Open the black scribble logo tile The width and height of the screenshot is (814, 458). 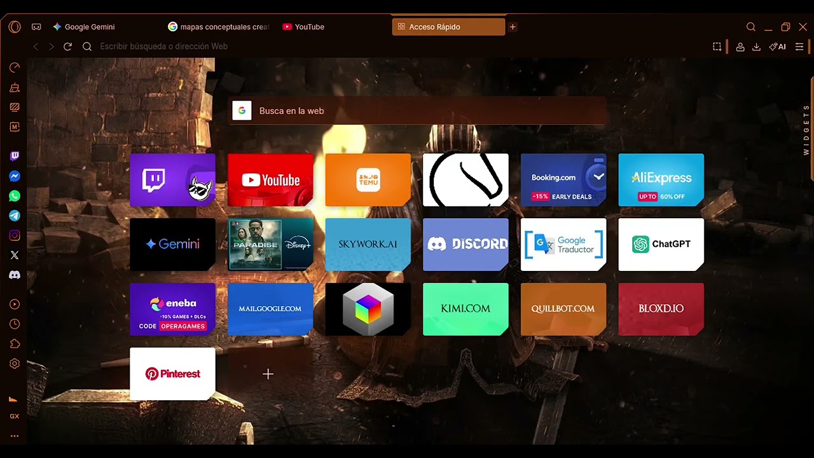click(x=466, y=180)
